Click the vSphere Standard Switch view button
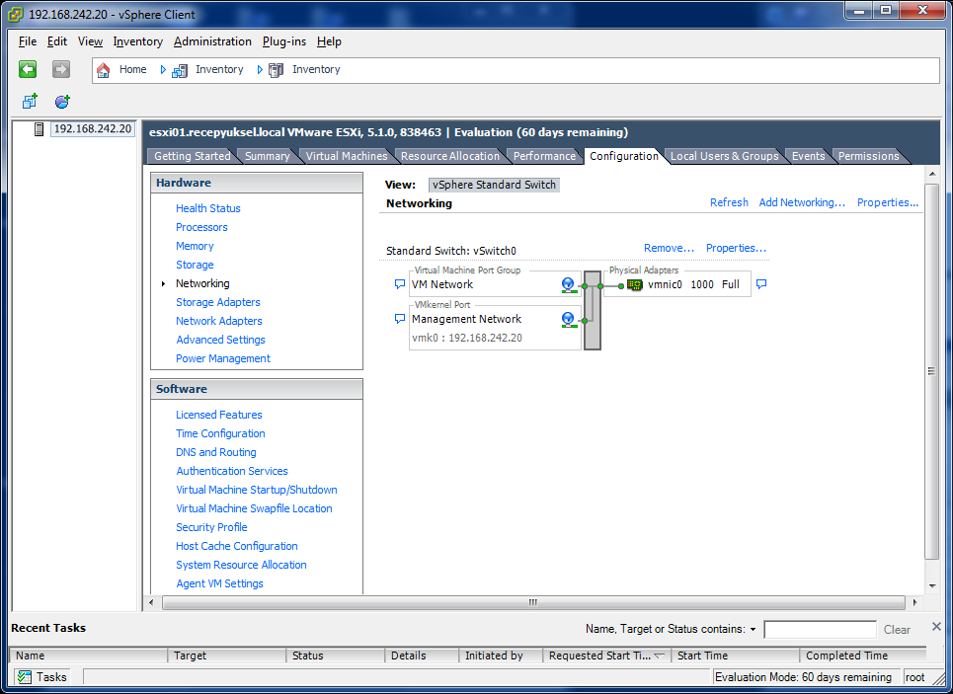The width and height of the screenshot is (953, 694). (494, 185)
